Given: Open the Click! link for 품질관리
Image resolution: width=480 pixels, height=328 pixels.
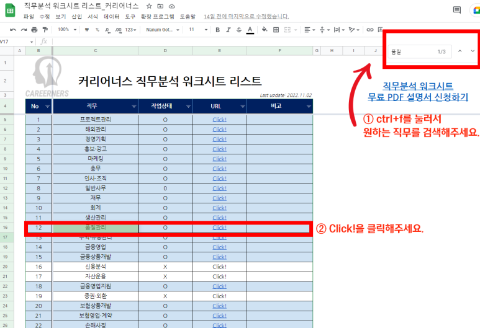Looking at the screenshot, I should pos(219,228).
